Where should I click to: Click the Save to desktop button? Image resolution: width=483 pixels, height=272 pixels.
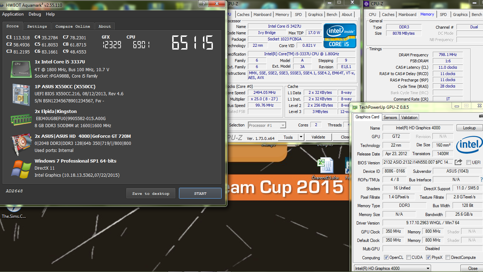point(151,193)
